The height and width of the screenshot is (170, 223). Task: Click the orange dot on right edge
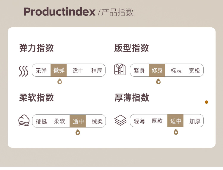click(x=206, y=102)
